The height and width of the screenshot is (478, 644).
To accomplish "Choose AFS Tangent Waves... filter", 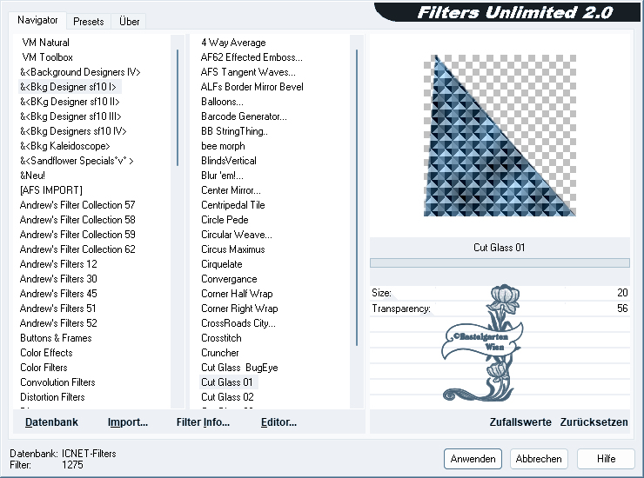I will (x=248, y=72).
